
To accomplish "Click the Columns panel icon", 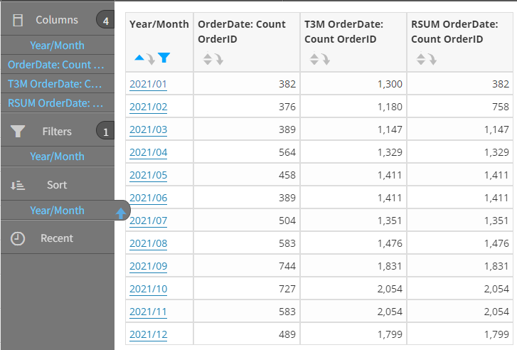I will click(x=18, y=20).
